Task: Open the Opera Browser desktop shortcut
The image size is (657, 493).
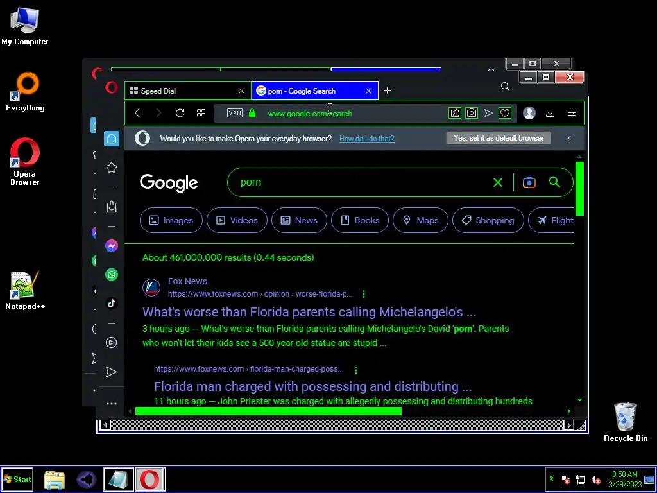Action: (25, 161)
